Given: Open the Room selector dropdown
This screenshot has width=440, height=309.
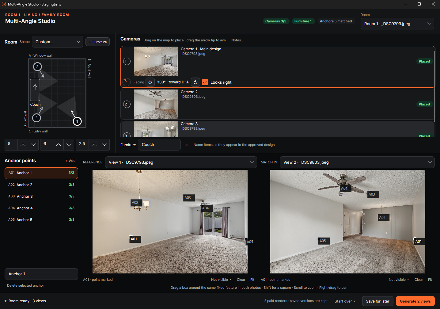Looking at the screenshot, I should tap(397, 24).
